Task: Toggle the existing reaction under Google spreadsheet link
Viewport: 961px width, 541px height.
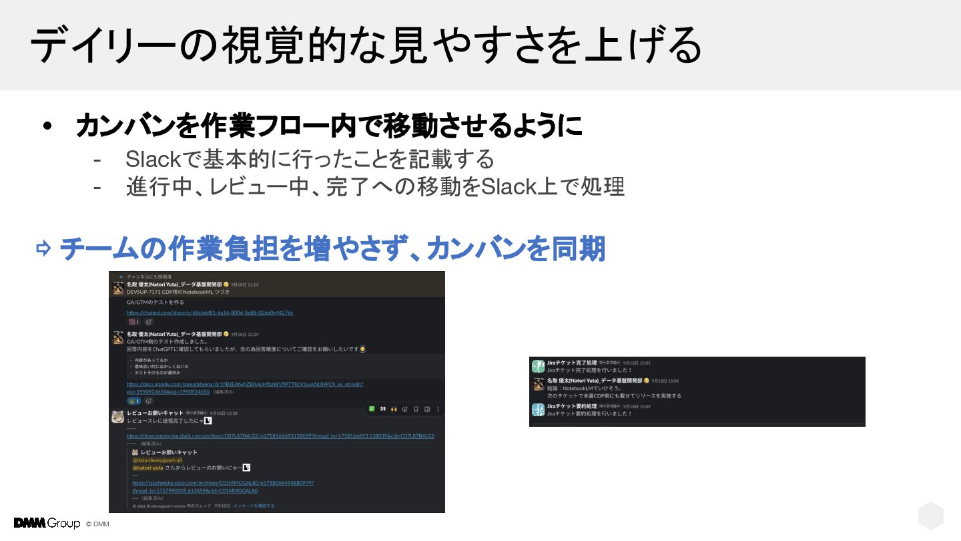Action: [x=133, y=401]
